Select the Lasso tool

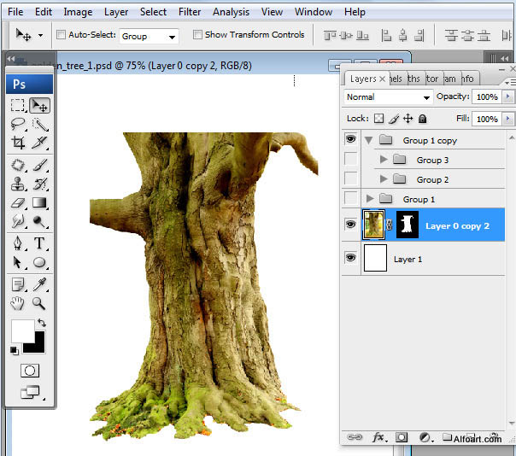click(18, 125)
